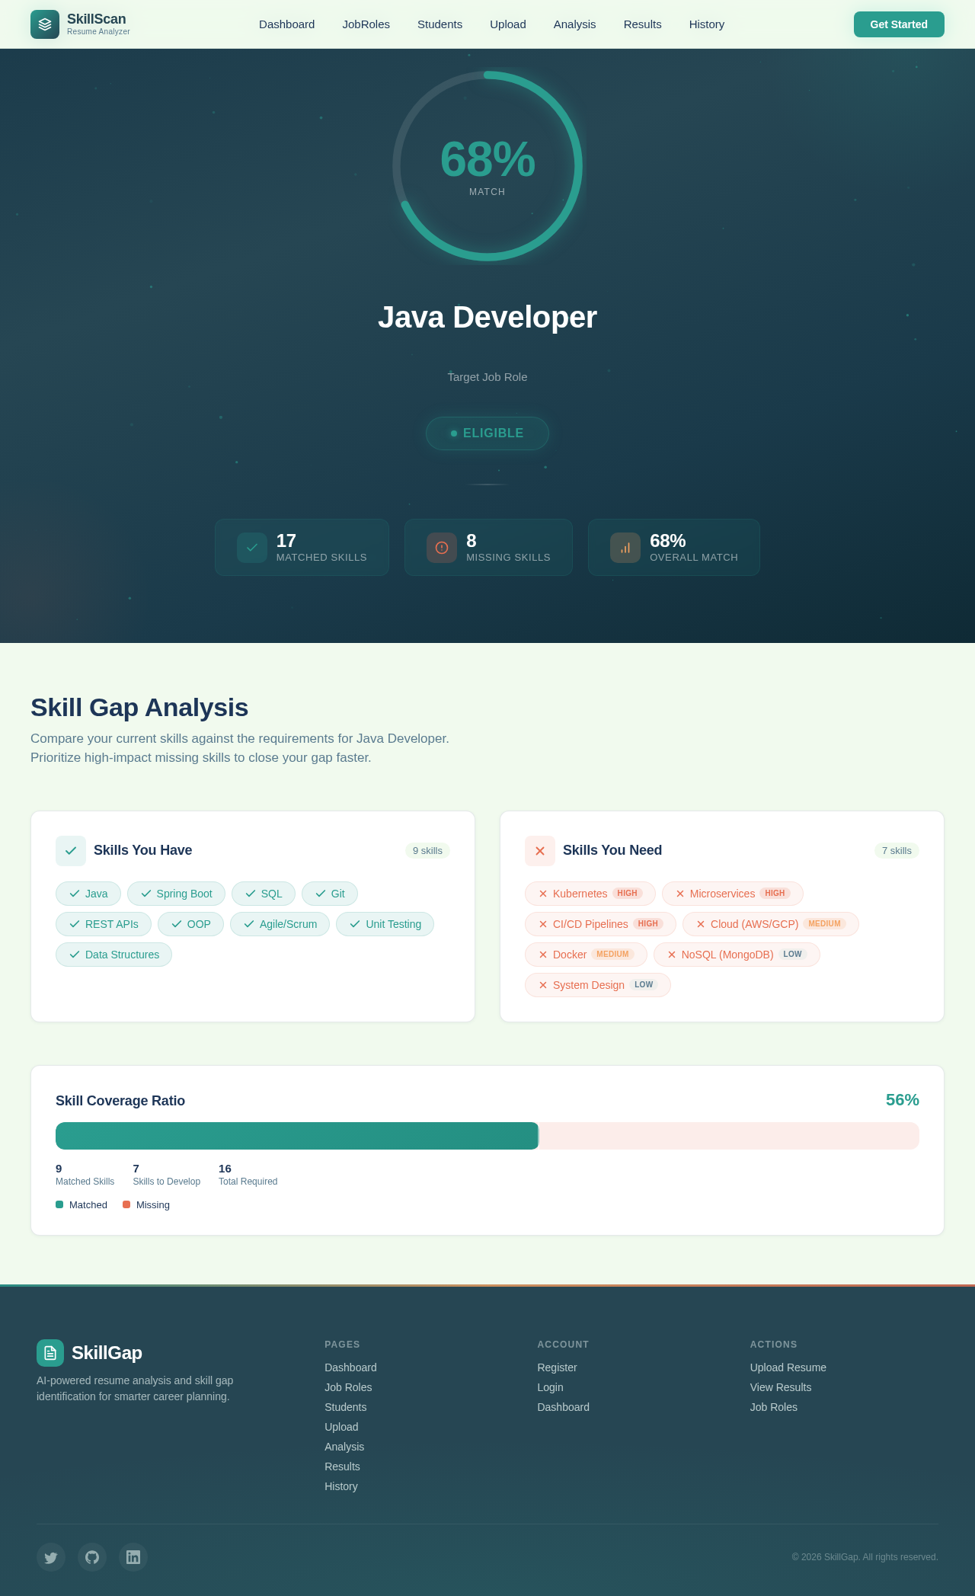Open Upload in the top navigation
The image size is (975, 1596).
pos(508,24)
